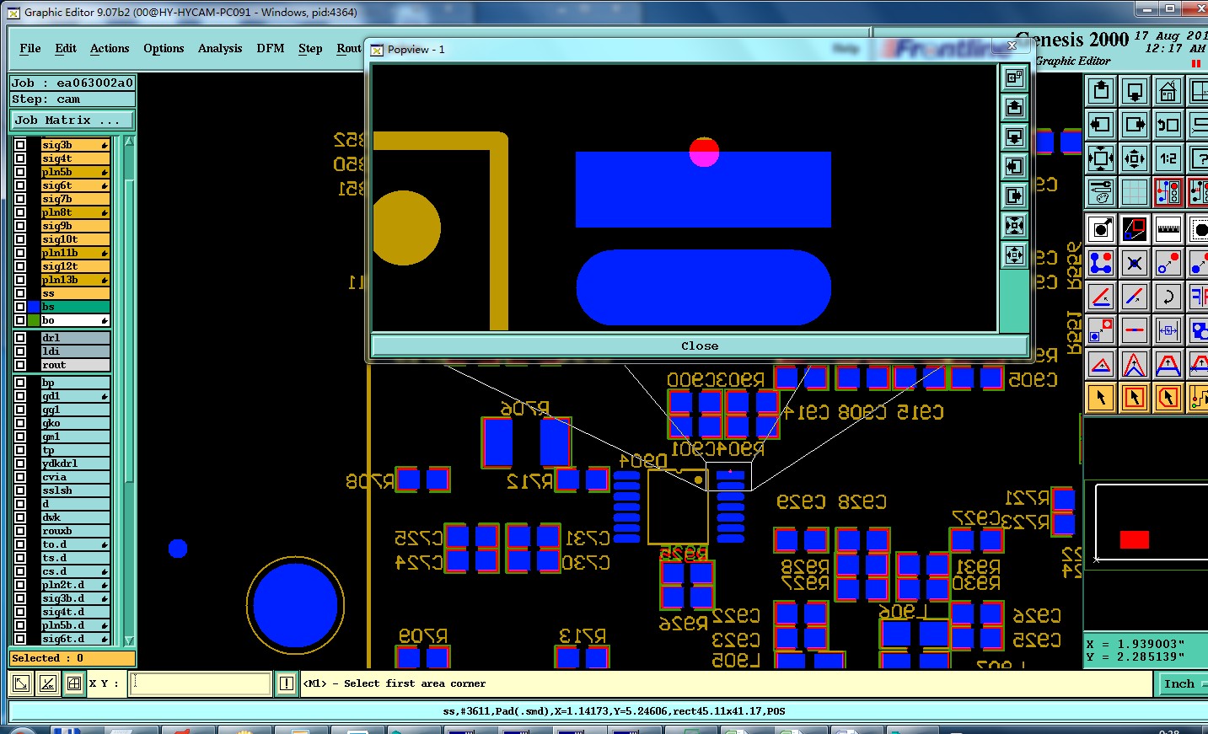
Task: Click the blue color swatch of bs layer
Action: (x=34, y=307)
